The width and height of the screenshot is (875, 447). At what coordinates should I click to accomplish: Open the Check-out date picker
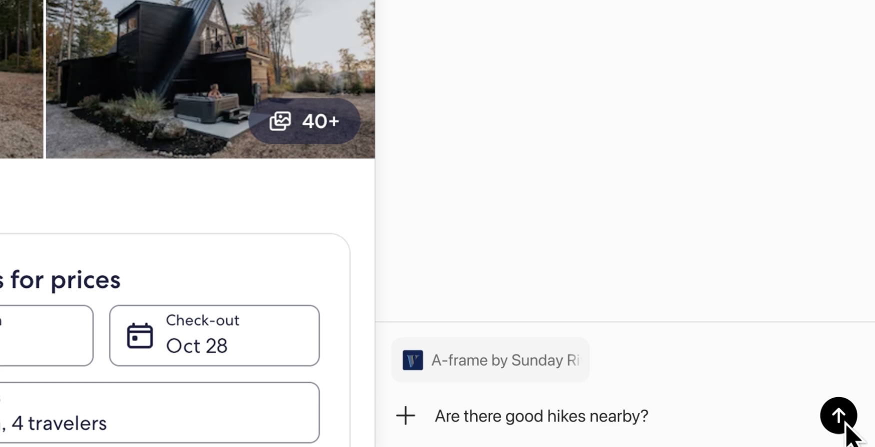[214, 336]
